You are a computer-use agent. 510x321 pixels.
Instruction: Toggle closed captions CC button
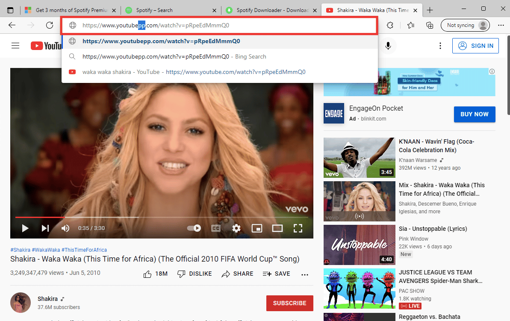(x=216, y=228)
